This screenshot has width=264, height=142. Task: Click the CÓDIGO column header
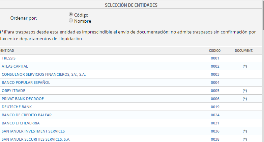(215, 51)
